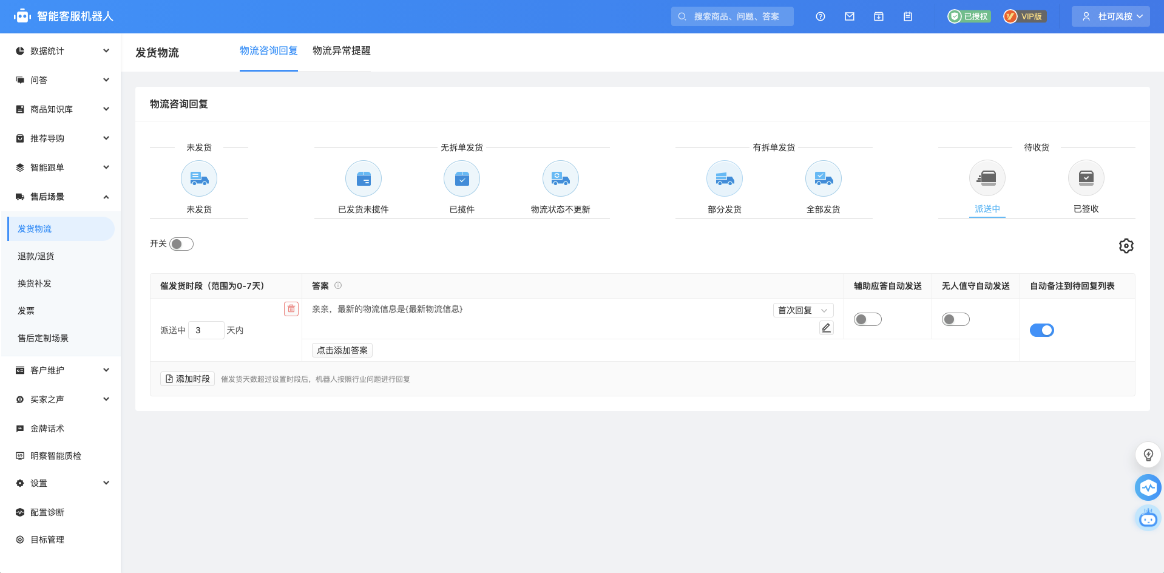The width and height of the screenshot is (1164, 573).
Task: Select the 未发货 truck status icon
Action: pyautogui.click(x=199, y=178)
